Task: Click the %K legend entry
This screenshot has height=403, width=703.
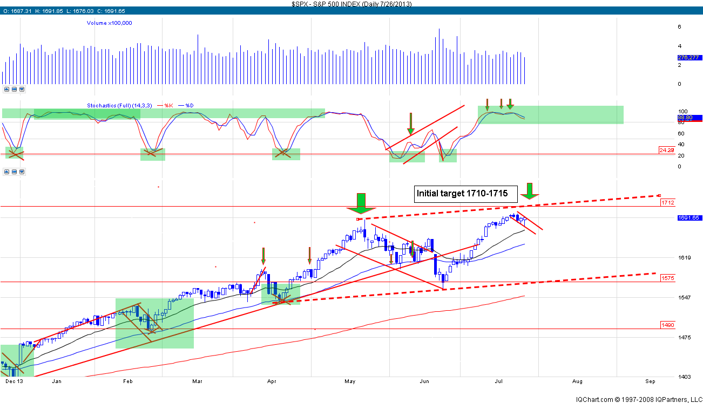Action: tap(166, 106)
